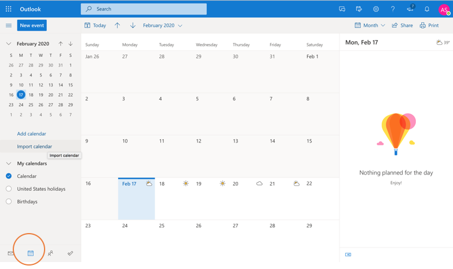Select Jan 26 cell in month grid
The image size is (453, 269).
100,72
